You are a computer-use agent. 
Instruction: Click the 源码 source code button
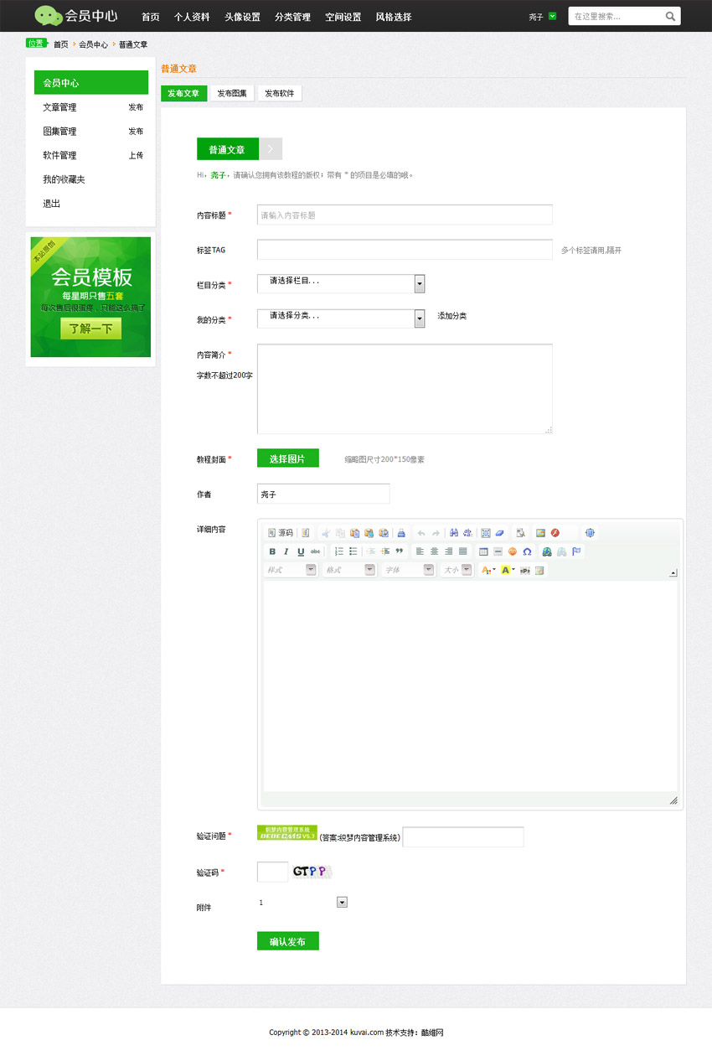(x=280, y=533)
